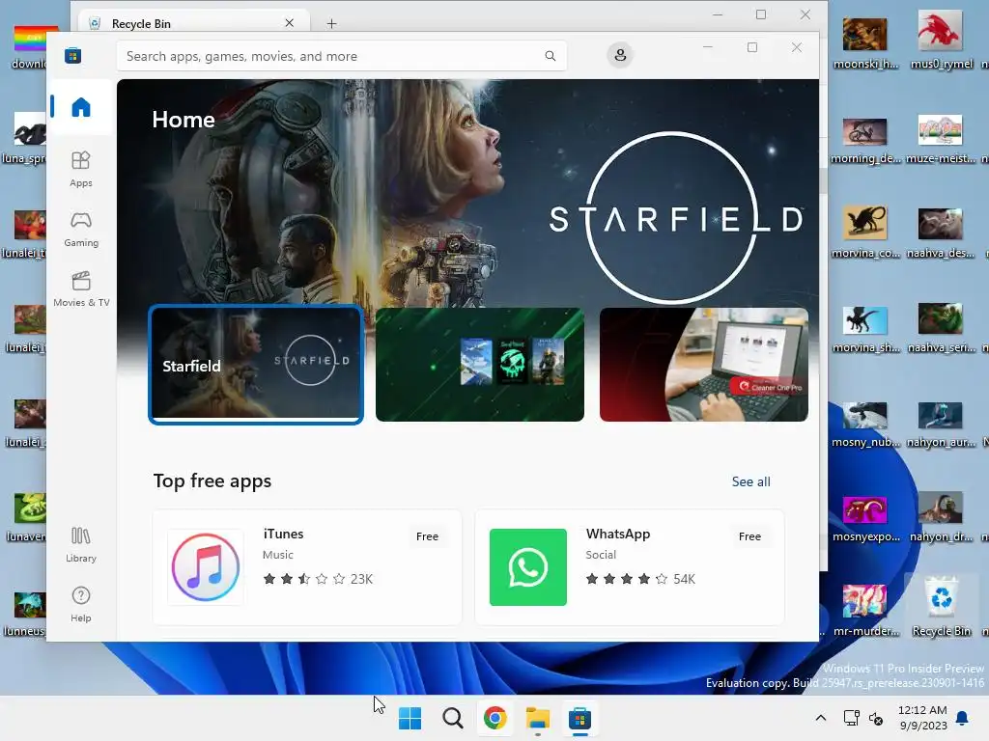Image resolution: width=989 pixels, height=741 pixels.
Task: Expand hidden system tray icons chevron
Action: click(821, 718)
